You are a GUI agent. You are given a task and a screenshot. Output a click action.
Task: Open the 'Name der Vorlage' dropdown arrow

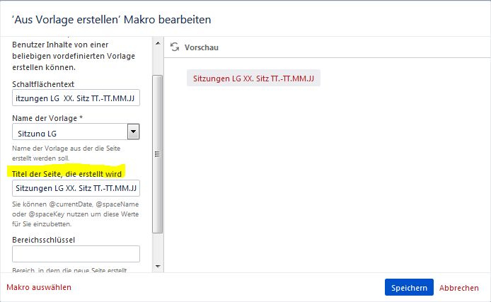[132, 132]
